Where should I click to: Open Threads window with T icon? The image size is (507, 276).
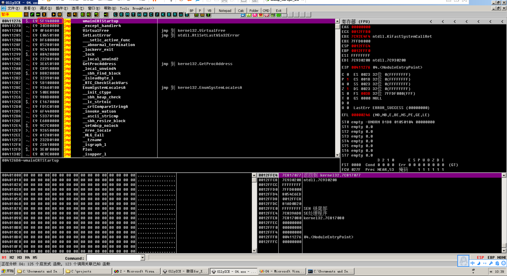(x=133, y=15)
